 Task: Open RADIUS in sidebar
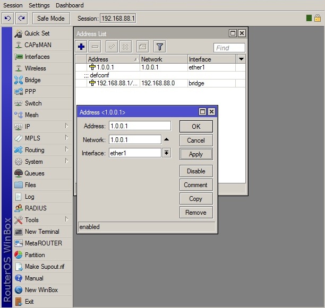pyautogui.click(x=42, y=208)
